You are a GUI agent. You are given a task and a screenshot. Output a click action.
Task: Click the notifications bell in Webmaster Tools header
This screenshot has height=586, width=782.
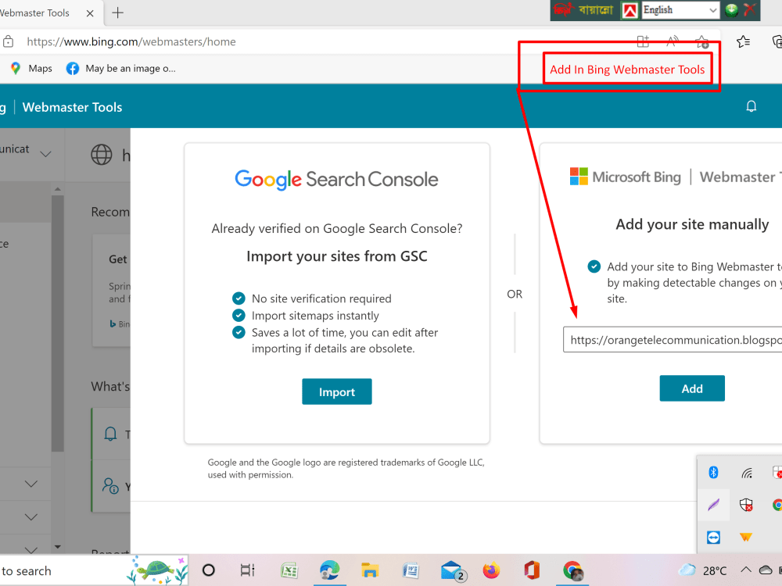pyautogui.click(x=751, y=106)
